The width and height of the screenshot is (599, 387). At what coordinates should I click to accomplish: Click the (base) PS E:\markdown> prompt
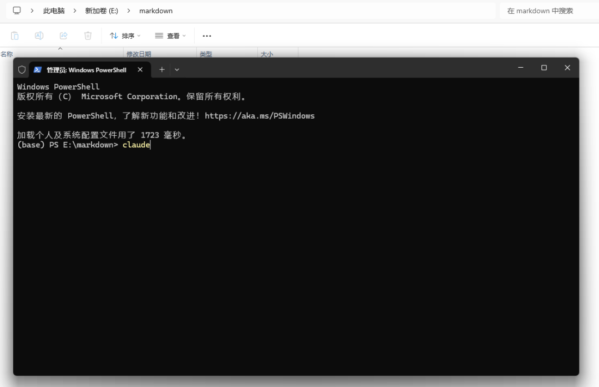[68, 145]
